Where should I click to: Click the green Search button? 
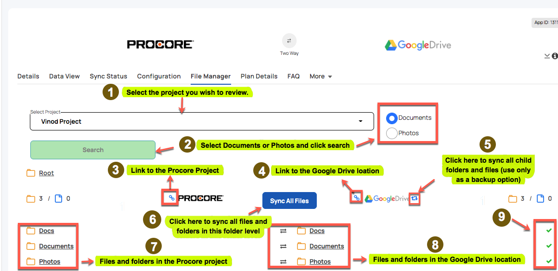(93, 150)
